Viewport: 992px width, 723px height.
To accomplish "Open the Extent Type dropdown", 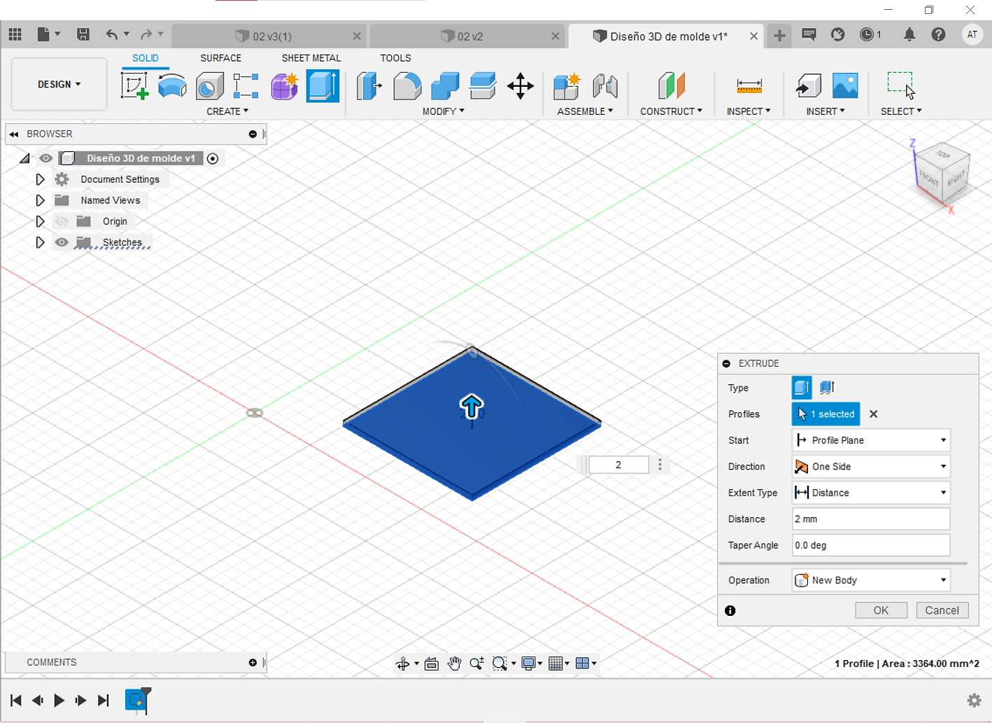I will coord(871,493).
